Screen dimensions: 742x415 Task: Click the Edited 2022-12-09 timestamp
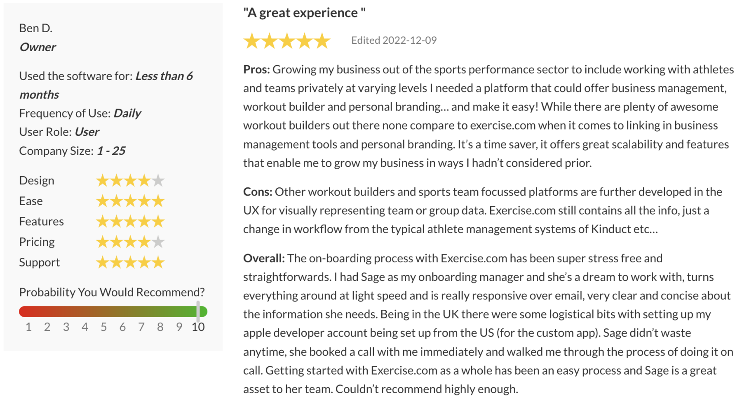click(394, 40)
